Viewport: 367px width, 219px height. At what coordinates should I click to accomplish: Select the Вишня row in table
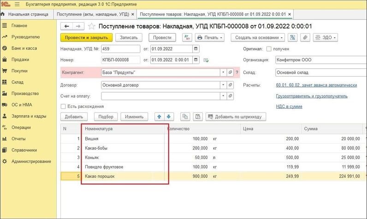(x=213, y=138)
